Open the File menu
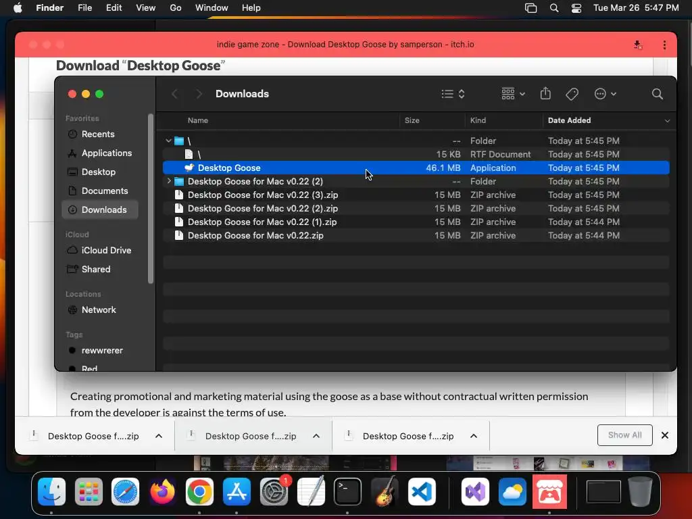This screenshot has height=519, width=692. [x=84, y=8]
